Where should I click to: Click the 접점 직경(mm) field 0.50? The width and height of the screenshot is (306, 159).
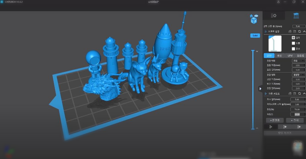coord(299,65)
